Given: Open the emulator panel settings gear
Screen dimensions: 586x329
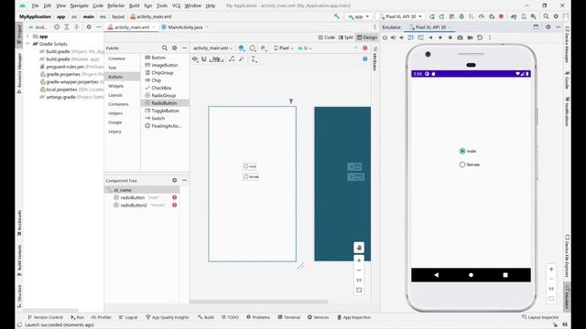Looking at the screenshot, I should [548, 27].
